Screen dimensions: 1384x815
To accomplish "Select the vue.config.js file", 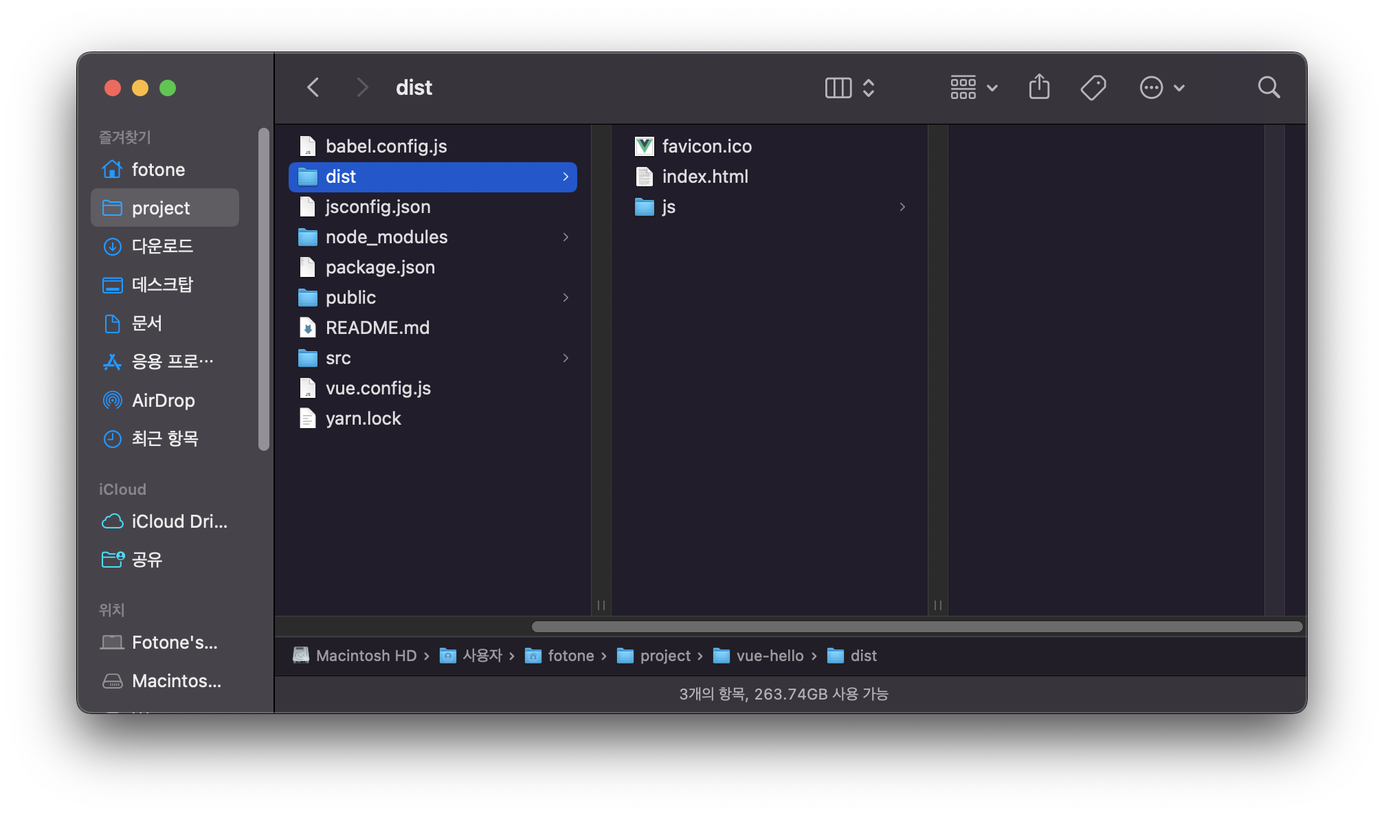I will click(433, 388).
